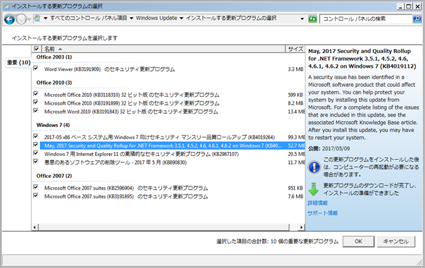Click right arrow of horizontal scrollbar

[x=301, y=228]
